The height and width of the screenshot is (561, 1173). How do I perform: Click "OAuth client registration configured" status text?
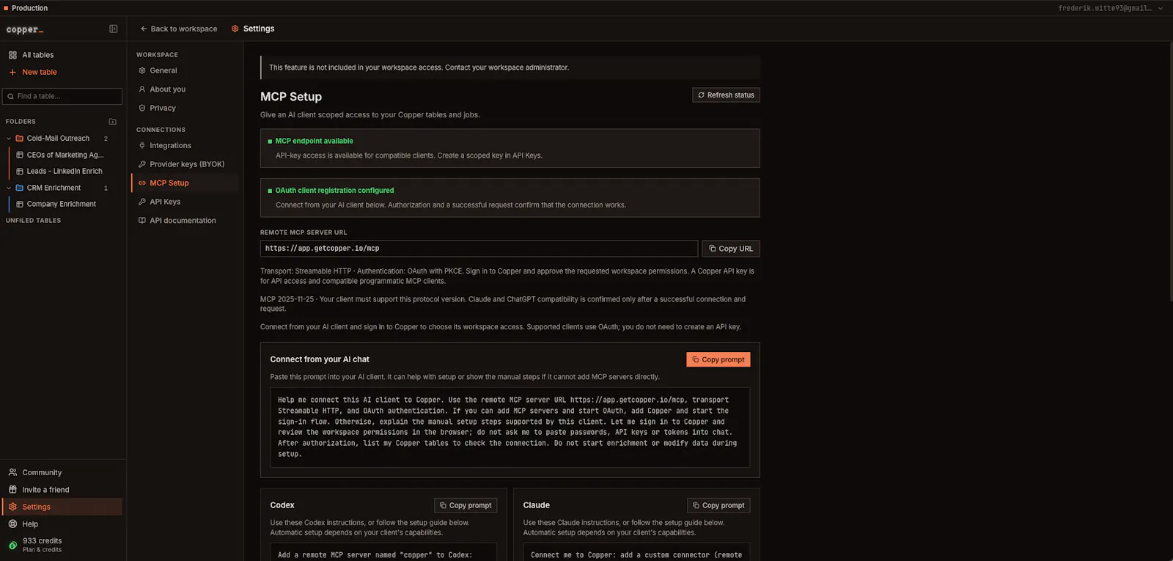(x=334, y=190)
